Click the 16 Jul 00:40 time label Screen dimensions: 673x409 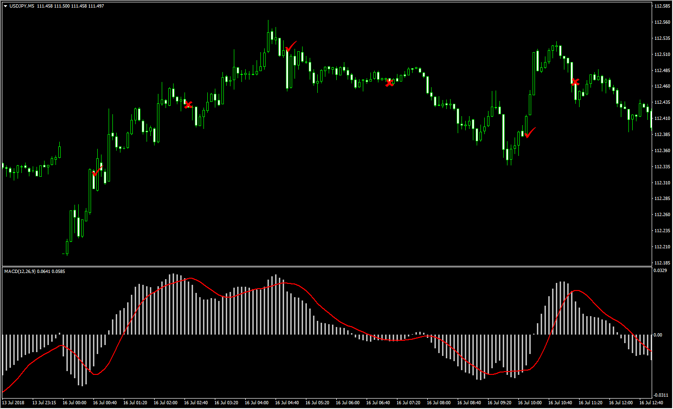(105, 403)
